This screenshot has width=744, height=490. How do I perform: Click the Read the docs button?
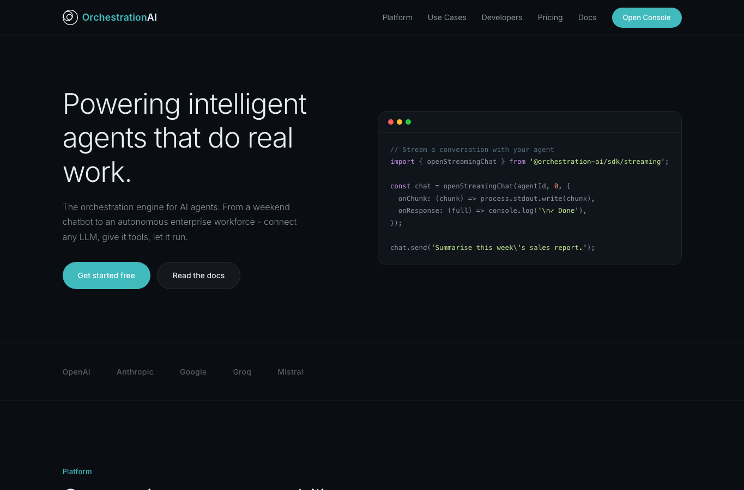tap(198, 275)
